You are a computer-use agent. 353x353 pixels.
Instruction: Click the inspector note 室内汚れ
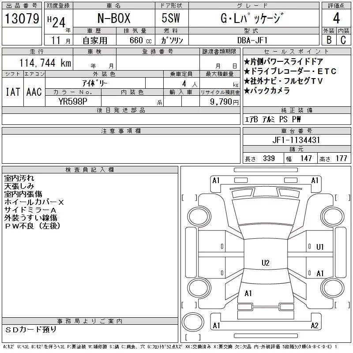point(19,178)
